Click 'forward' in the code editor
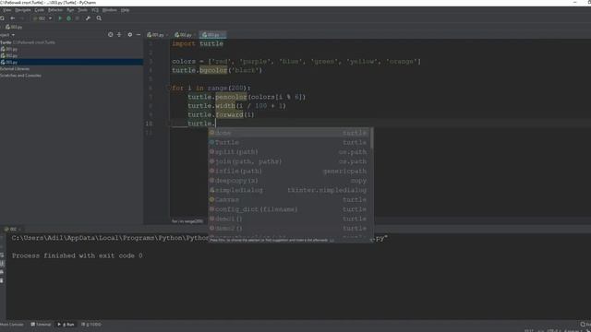Screen dimensions: 591x332 [230, 114]
